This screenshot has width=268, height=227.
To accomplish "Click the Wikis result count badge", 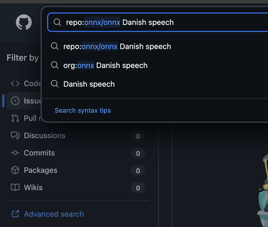I will [x=138, y=188].
